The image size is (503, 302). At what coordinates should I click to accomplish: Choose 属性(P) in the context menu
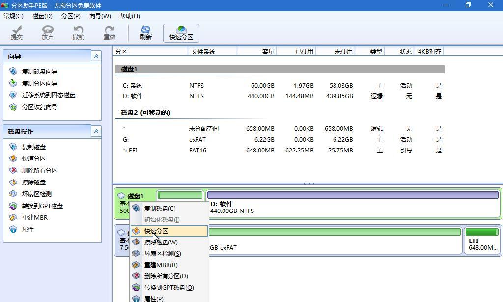(169, 299)
